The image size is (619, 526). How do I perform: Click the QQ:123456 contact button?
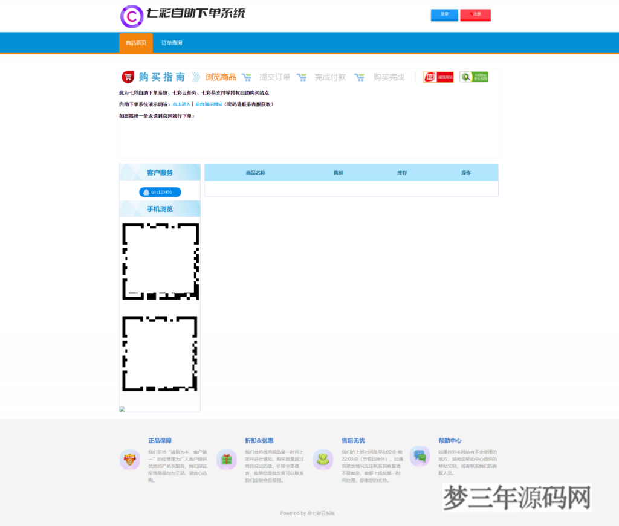[x=159, y=191]
